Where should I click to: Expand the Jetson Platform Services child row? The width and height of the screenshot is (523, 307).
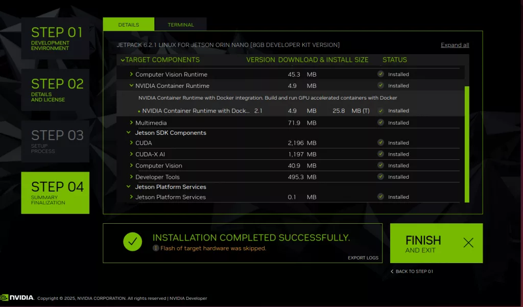click(131, 197)
